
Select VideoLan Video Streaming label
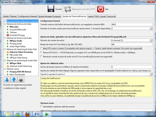coord(21,52)
